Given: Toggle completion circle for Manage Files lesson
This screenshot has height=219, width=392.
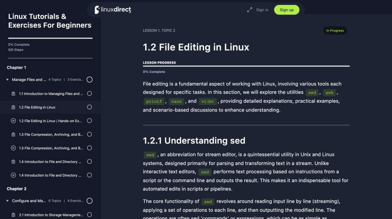Looking at the screenshot, I should pos(90,80).
